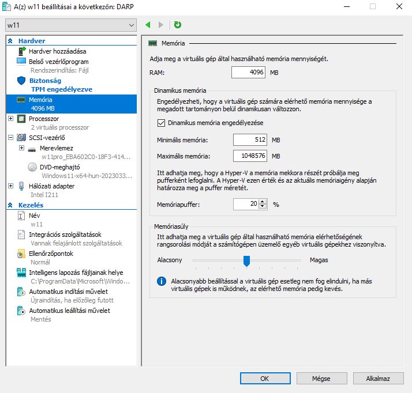Select Hardver hozzáadása in the hardware list
This screenshot has width=412, height=393.
click(57, 51)
